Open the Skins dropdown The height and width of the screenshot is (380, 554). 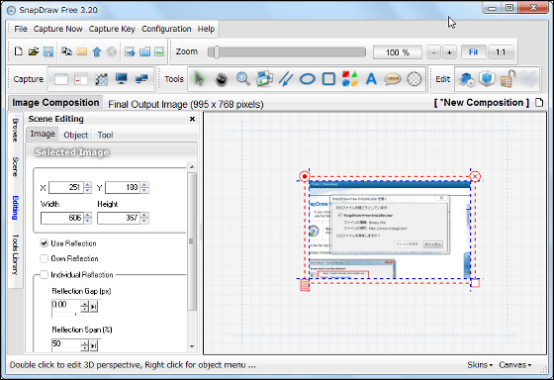click(x=480, y=365)
